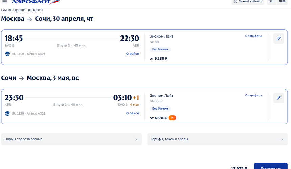Image resolution: width=291 pixels, height=169 pixels.
Task: Expand 'О тарифе' for outbound flight
Action: click(253, 36)
